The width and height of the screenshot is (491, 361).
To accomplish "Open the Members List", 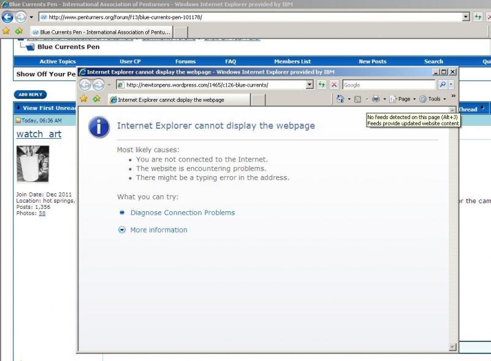I will click(x=292, y=61).
